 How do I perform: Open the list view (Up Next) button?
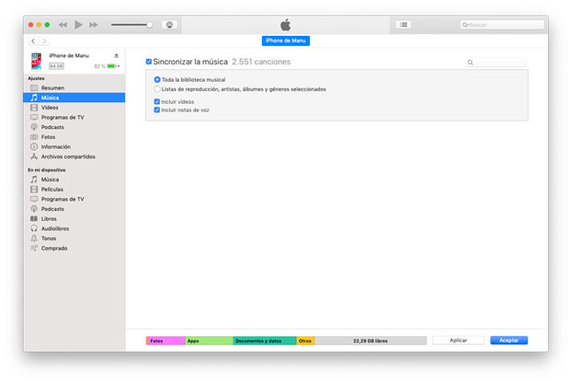[404, 24]
